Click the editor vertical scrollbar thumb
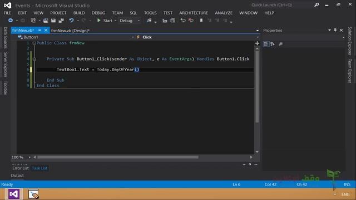This screenshot has height=200, width=356. coord(257,87)
